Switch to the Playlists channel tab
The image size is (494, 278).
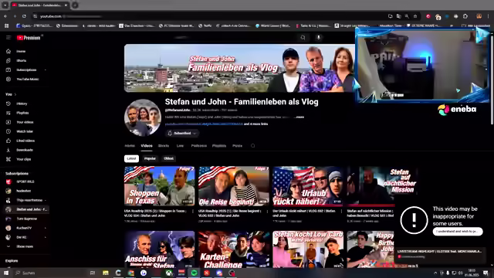[x=219, y=146]
